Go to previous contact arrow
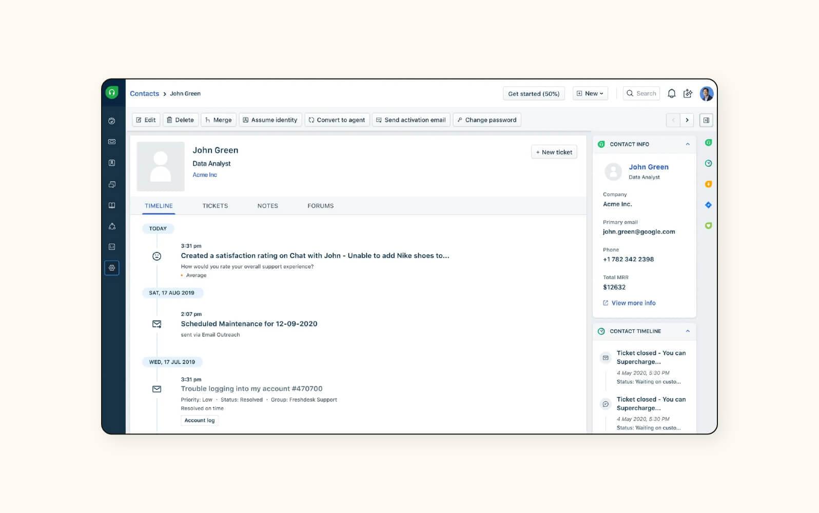 pos(673,120)
